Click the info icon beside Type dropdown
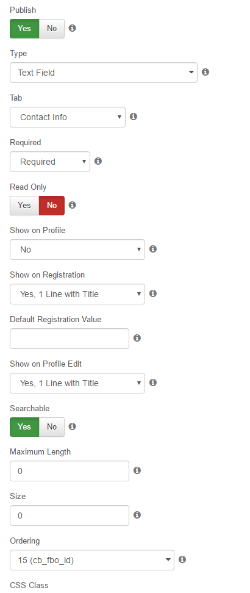 205,72
